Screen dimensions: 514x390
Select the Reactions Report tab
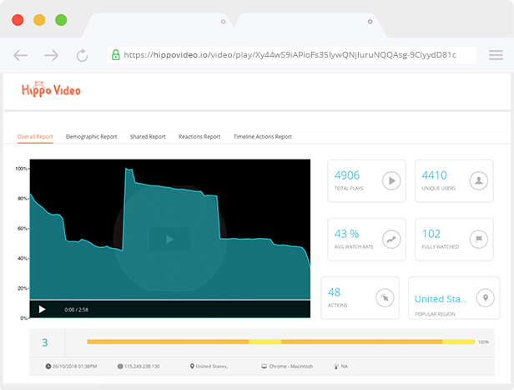pyautogui.click(x=199, y=136)
